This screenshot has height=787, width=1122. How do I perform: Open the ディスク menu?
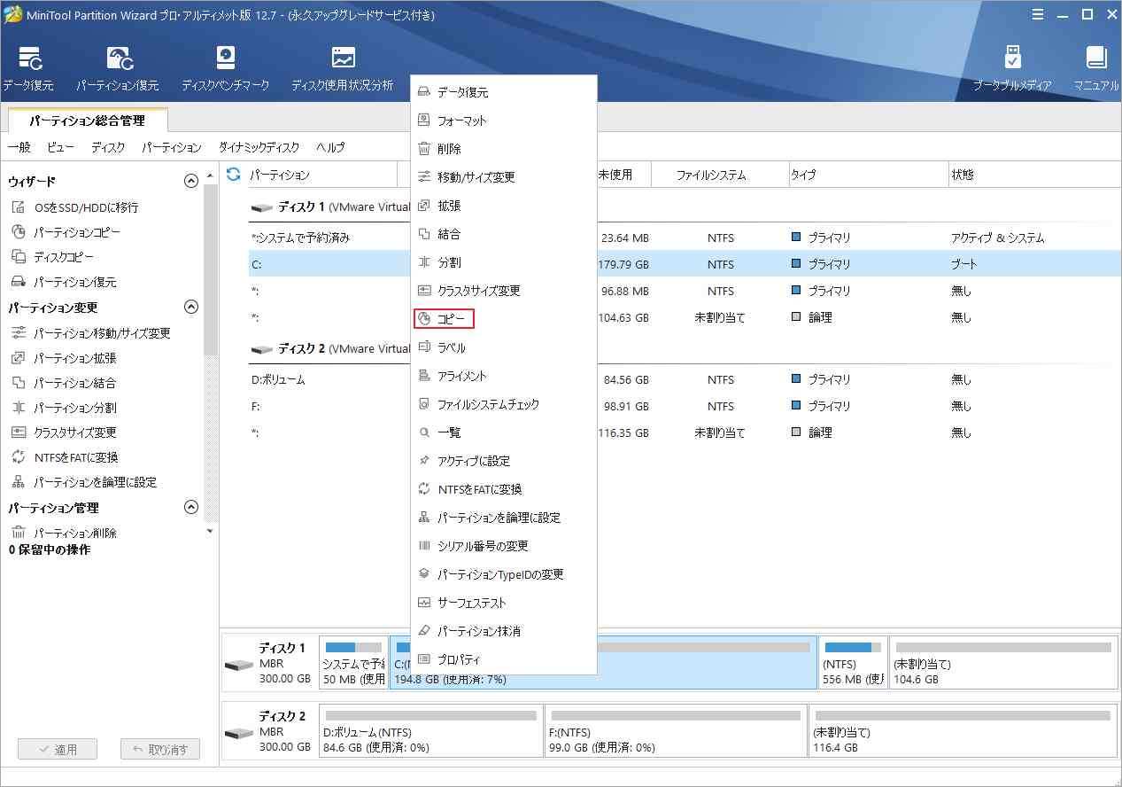coord(106,147)
